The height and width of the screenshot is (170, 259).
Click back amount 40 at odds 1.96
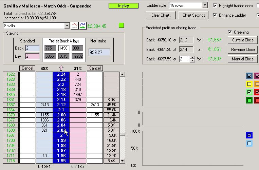pos(44,156)
